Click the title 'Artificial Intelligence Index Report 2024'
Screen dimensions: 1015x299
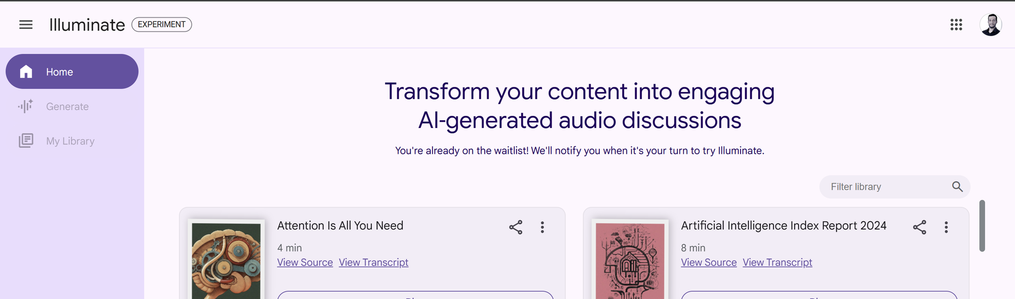(784, 225)
